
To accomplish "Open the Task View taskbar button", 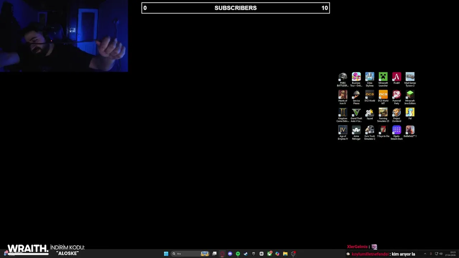I will point(214,254).
